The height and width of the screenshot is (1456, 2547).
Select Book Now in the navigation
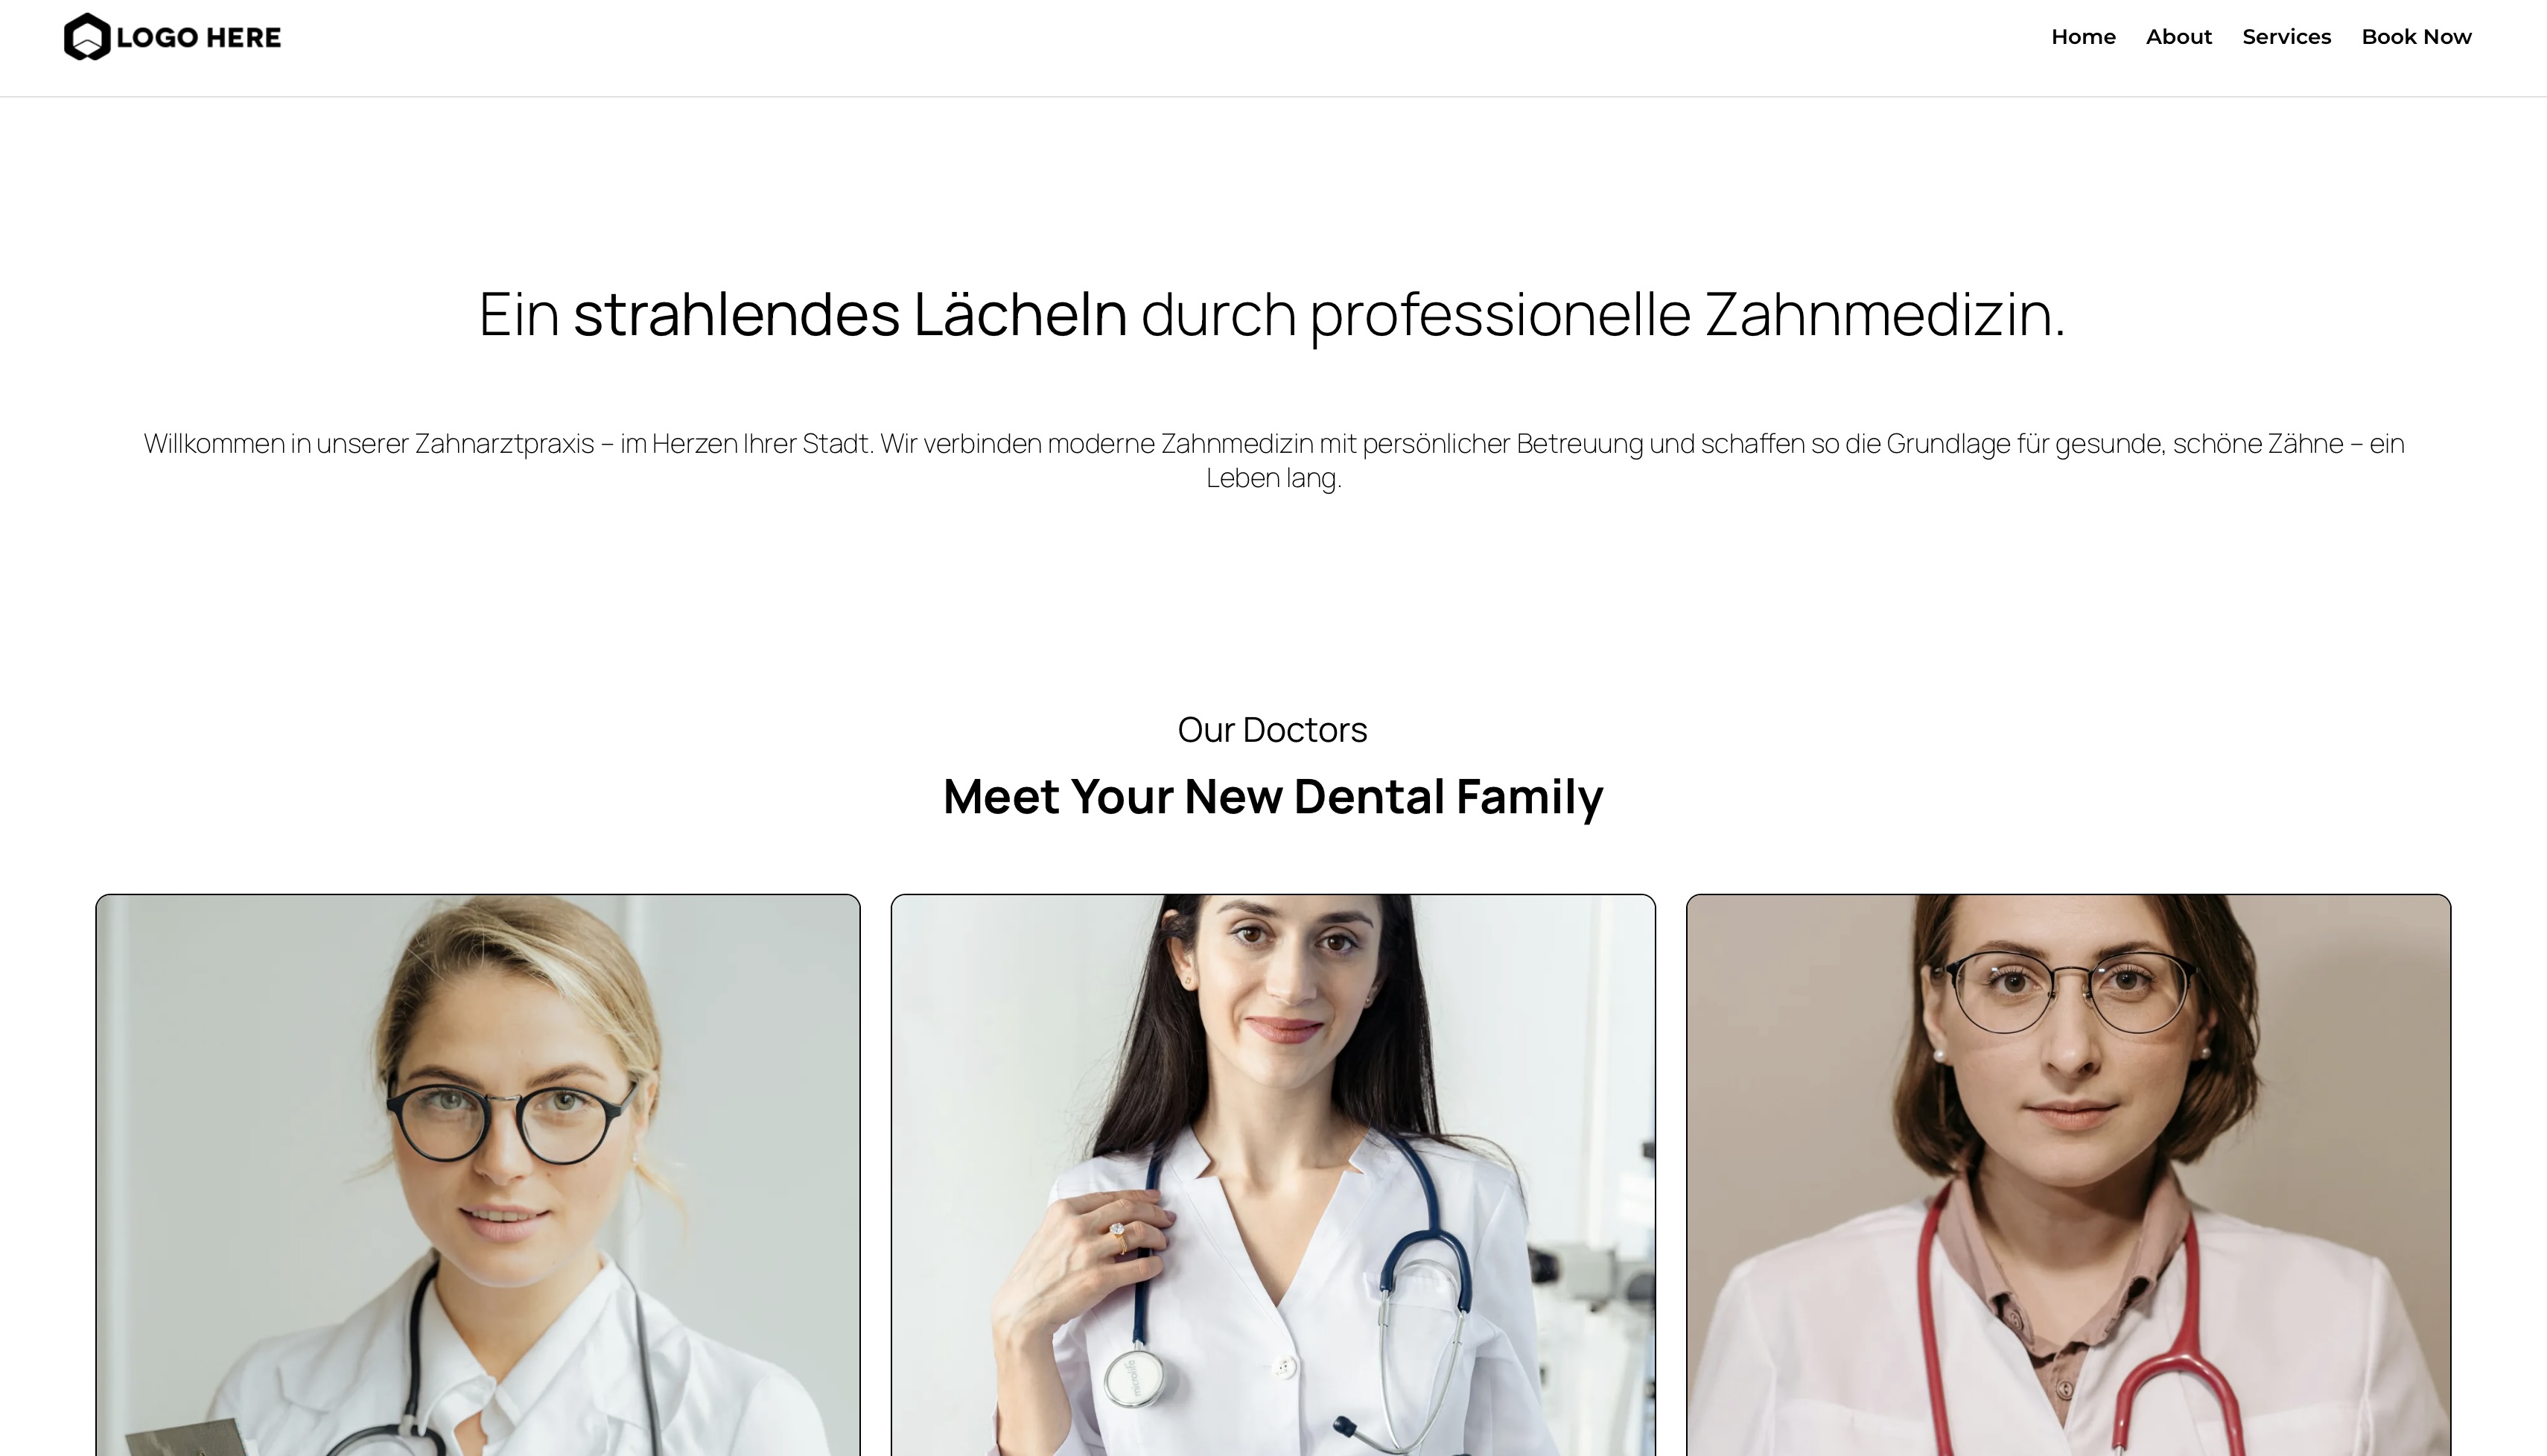click(2416, 37)
